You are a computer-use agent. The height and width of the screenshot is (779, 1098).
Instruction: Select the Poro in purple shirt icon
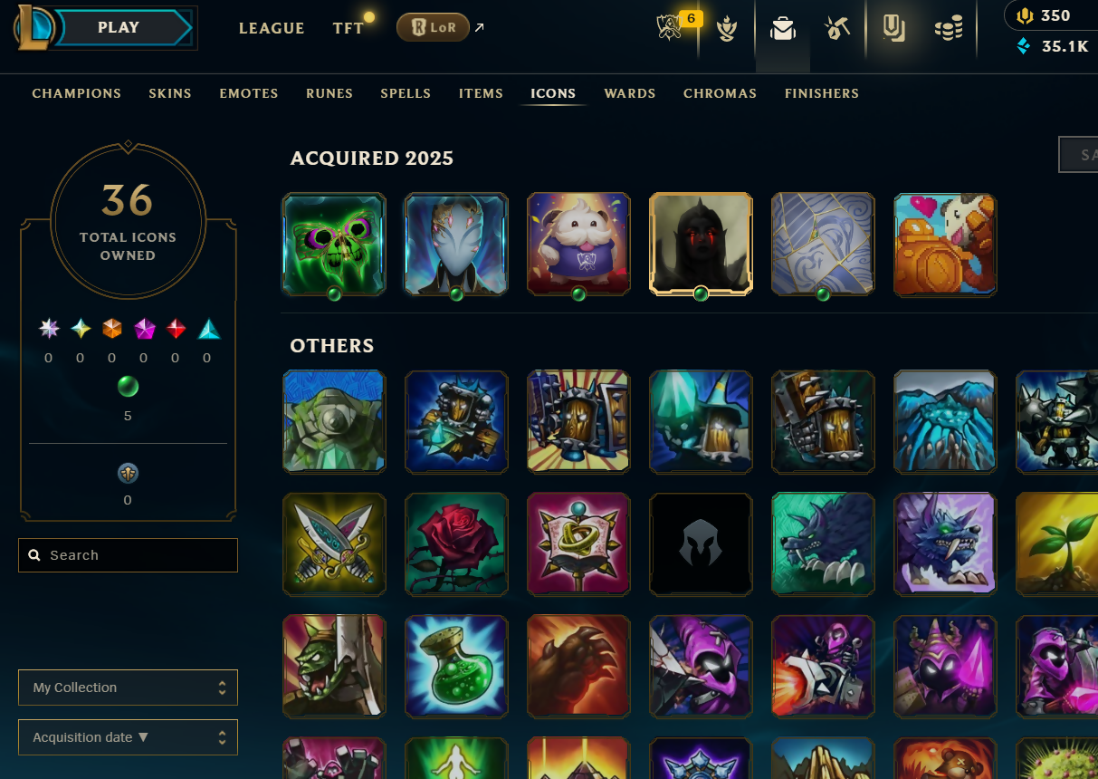point(578,244)
